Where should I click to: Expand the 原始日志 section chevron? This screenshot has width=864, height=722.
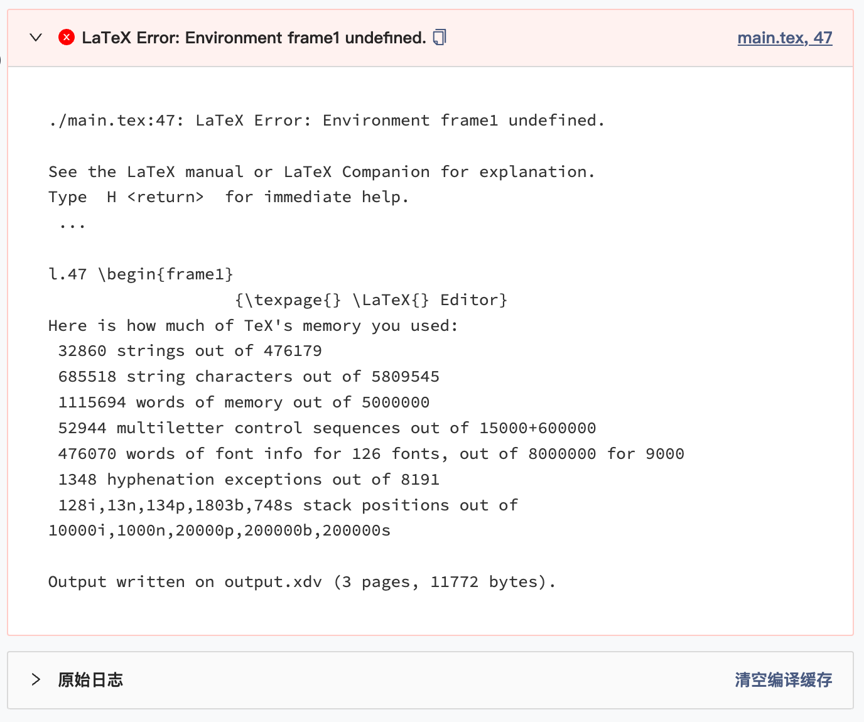pyautogui.click(x=36, y=679)
